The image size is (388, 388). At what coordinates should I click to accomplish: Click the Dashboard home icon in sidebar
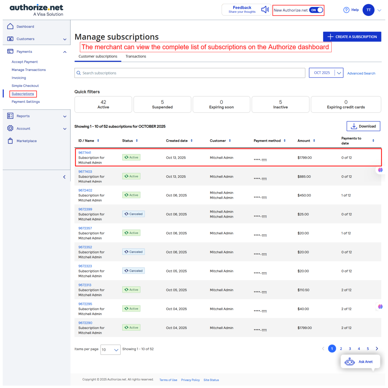pyautogui.click(x=10, y=26)
